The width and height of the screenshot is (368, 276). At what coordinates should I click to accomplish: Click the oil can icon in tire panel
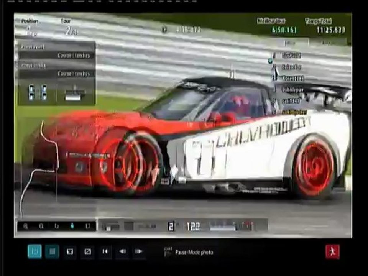(x=75, y=93)
